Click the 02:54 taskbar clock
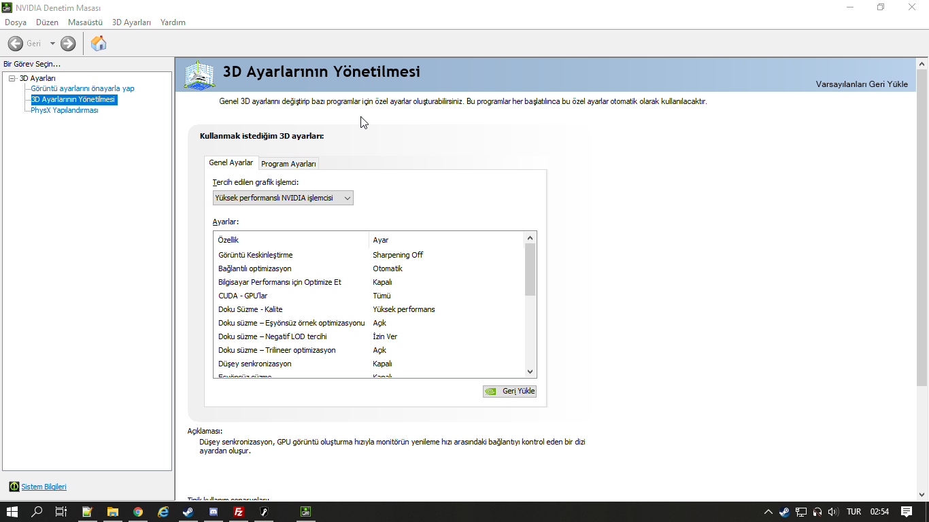This screenshot has height=522, width=929. [879, 512]
